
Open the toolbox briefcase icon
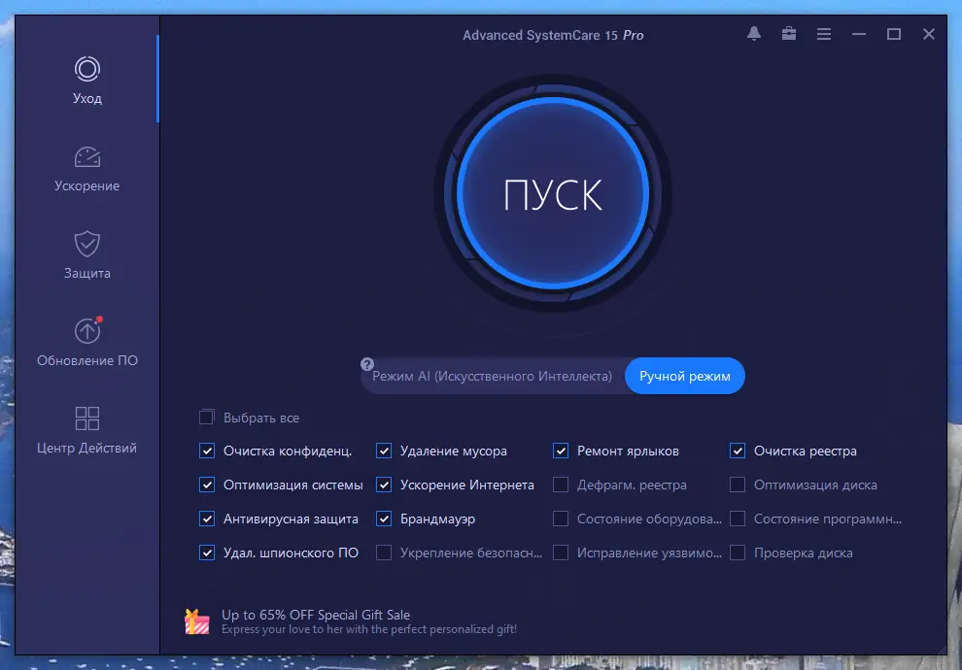click(x=789, y=34)
